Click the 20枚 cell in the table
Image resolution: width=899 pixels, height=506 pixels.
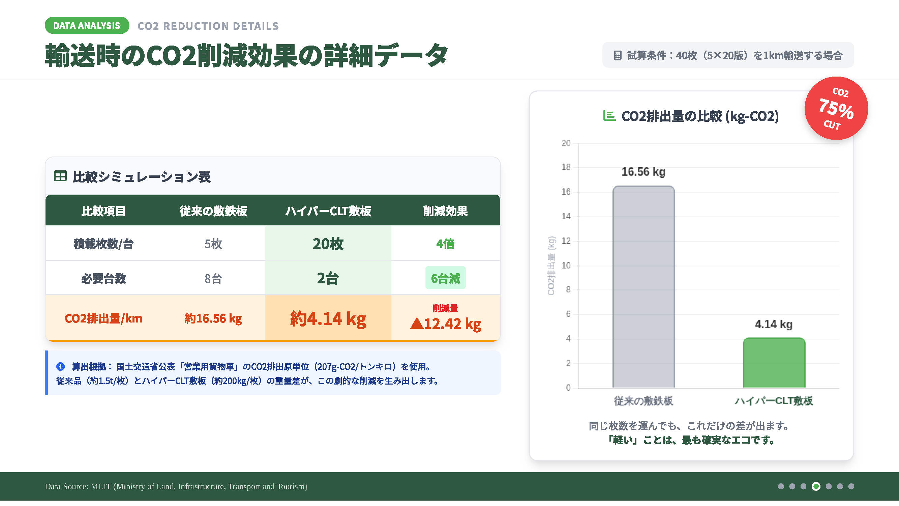(x=328, y=244)
